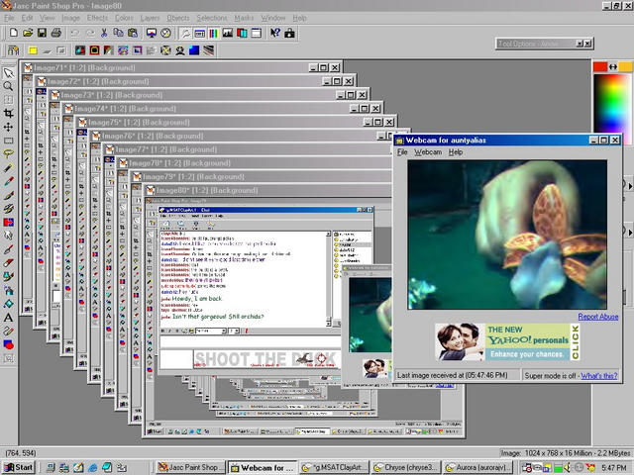Switch to Aurora taskbar button
The height and width of the screenshot is (475, 634).
[477, 467]
